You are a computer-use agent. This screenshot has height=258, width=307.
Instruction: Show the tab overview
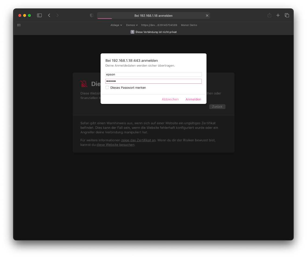[287, 15]
